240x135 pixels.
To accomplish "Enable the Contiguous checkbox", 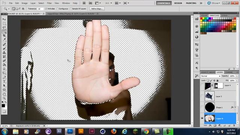I will [x=57, y=9].
